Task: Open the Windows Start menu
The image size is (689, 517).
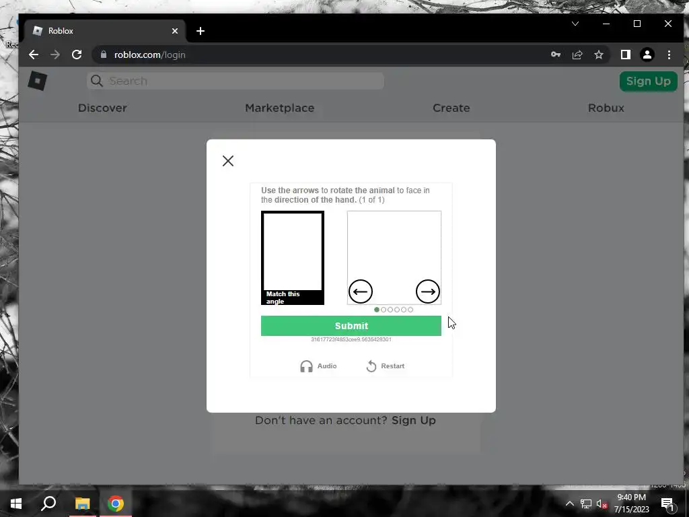Action: point(16,504)
